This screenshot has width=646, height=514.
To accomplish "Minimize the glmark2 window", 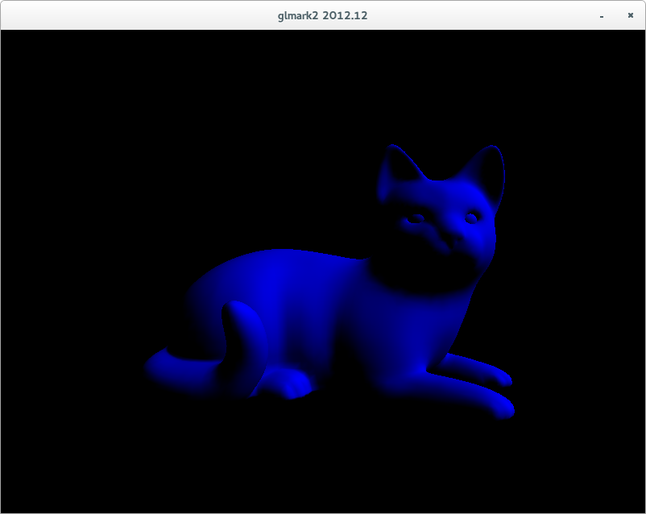I will [602, 16].
